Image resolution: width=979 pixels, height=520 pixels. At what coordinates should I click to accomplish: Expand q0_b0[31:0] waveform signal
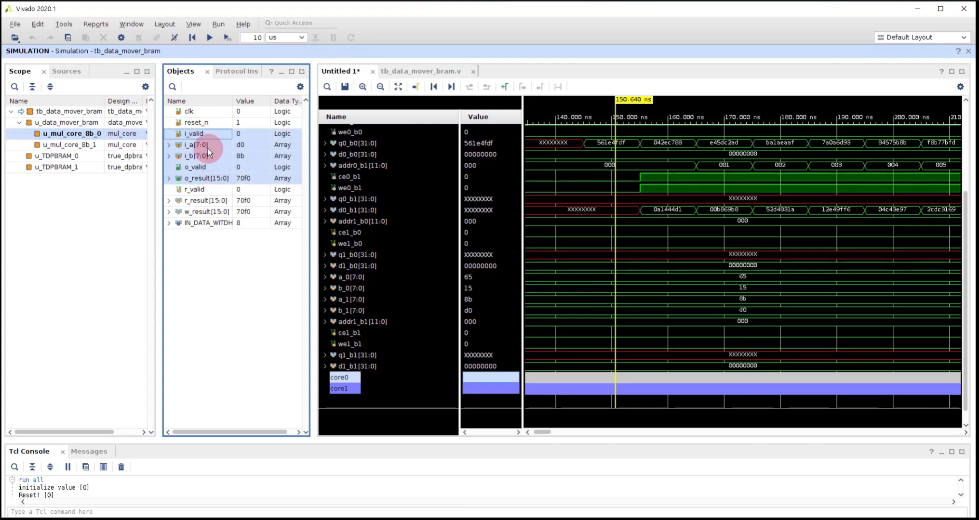tap(325, 143)
